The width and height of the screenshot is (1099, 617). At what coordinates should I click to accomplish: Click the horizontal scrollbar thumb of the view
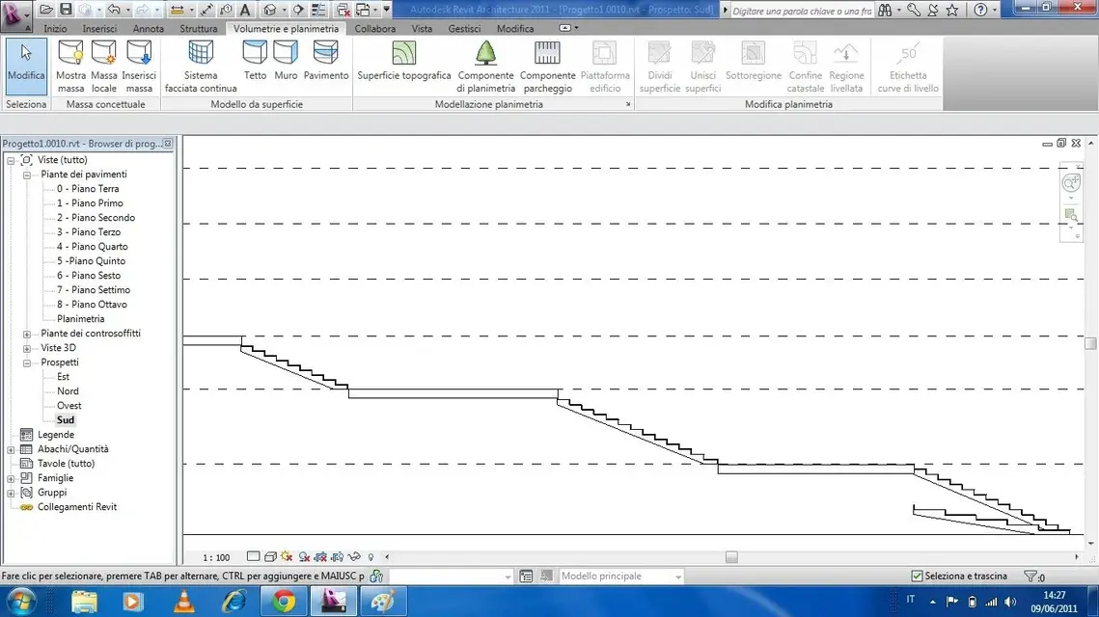click(x=731, y=557)
